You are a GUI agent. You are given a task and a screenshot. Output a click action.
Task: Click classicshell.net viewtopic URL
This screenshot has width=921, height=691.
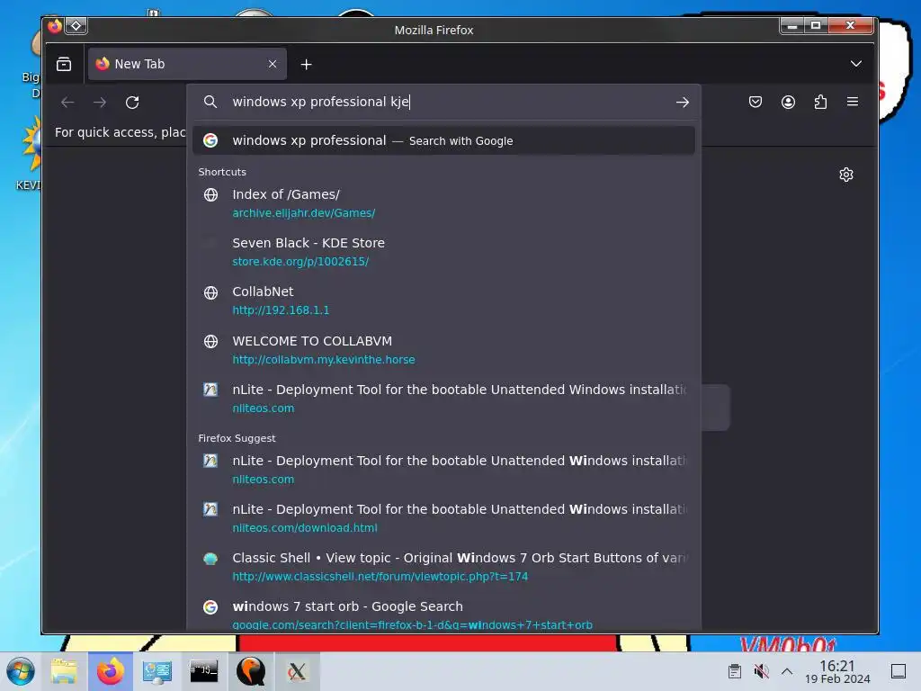click(x=380, y=577)
